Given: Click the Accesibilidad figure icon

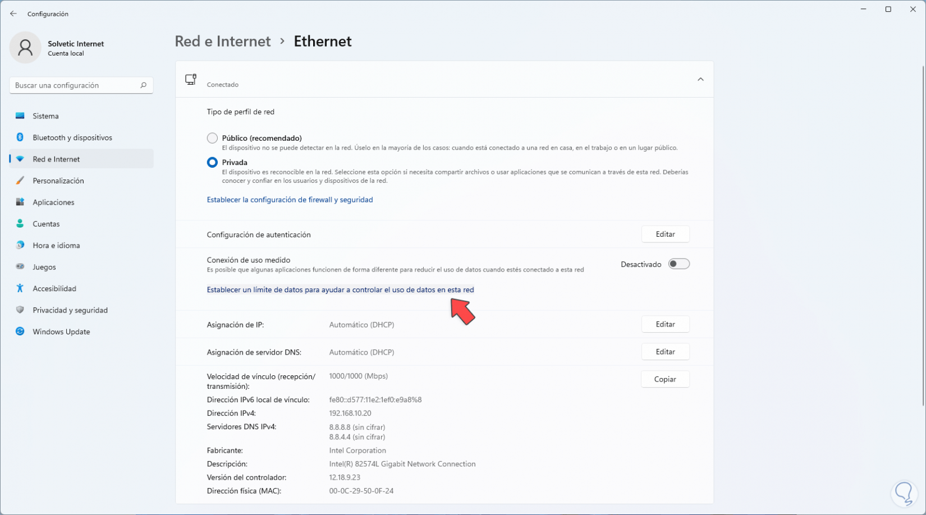Looking at the screenshot, I should (x=20, y=288).
